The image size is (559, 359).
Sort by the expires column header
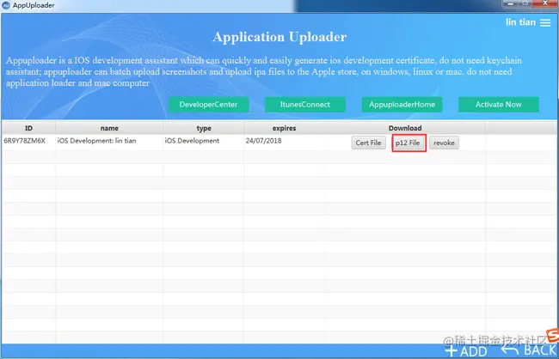pos(284,128)
